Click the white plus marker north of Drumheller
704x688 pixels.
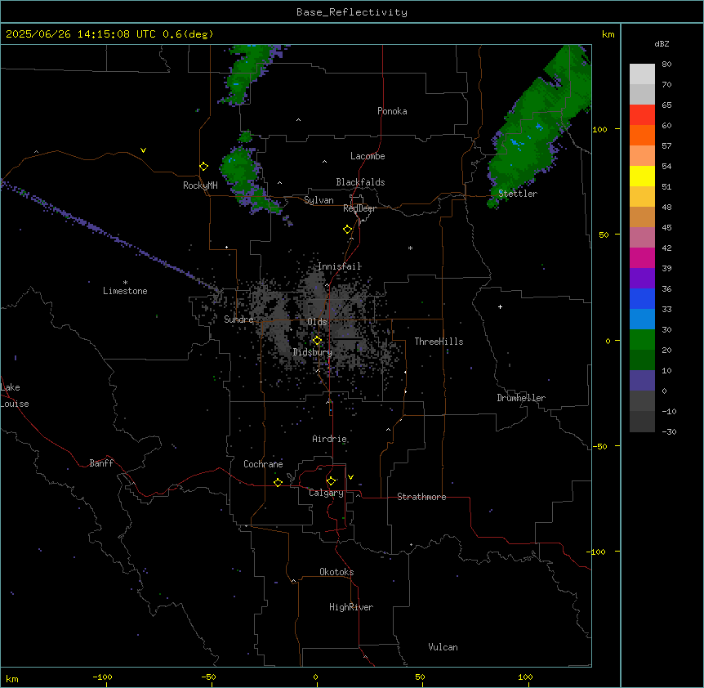pos(500,306)
